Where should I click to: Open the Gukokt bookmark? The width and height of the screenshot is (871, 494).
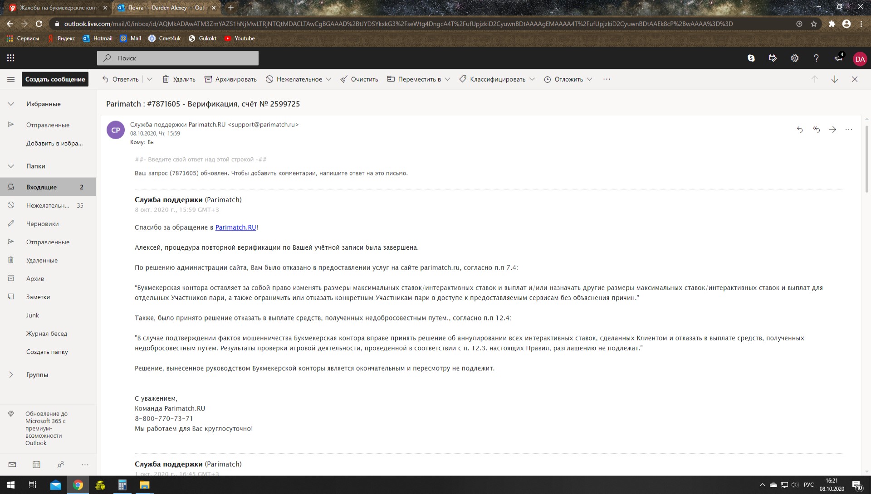202,39
